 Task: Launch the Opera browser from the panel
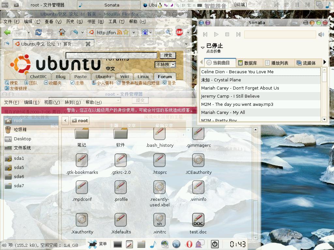189,244
